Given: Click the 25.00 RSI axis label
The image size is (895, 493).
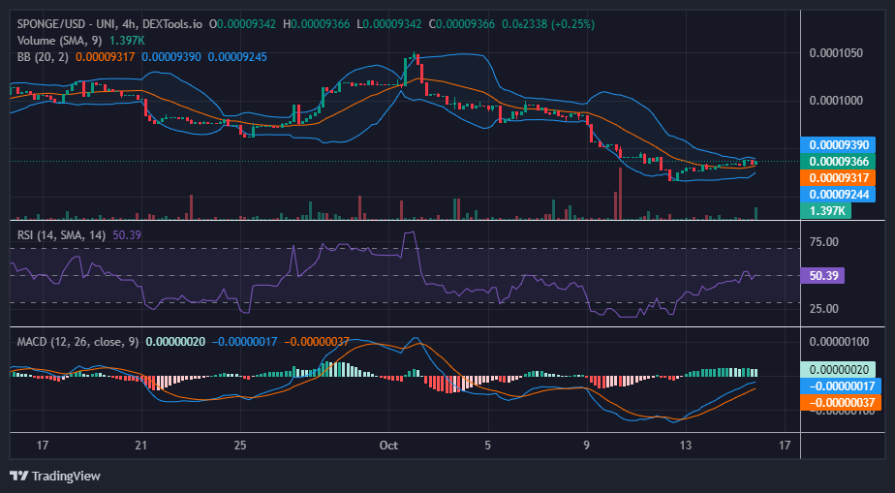Looking at the screenshot, I should (823, 309).
